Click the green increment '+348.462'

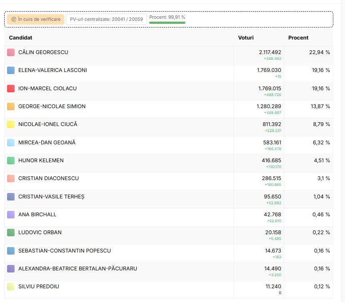(272, 59)
